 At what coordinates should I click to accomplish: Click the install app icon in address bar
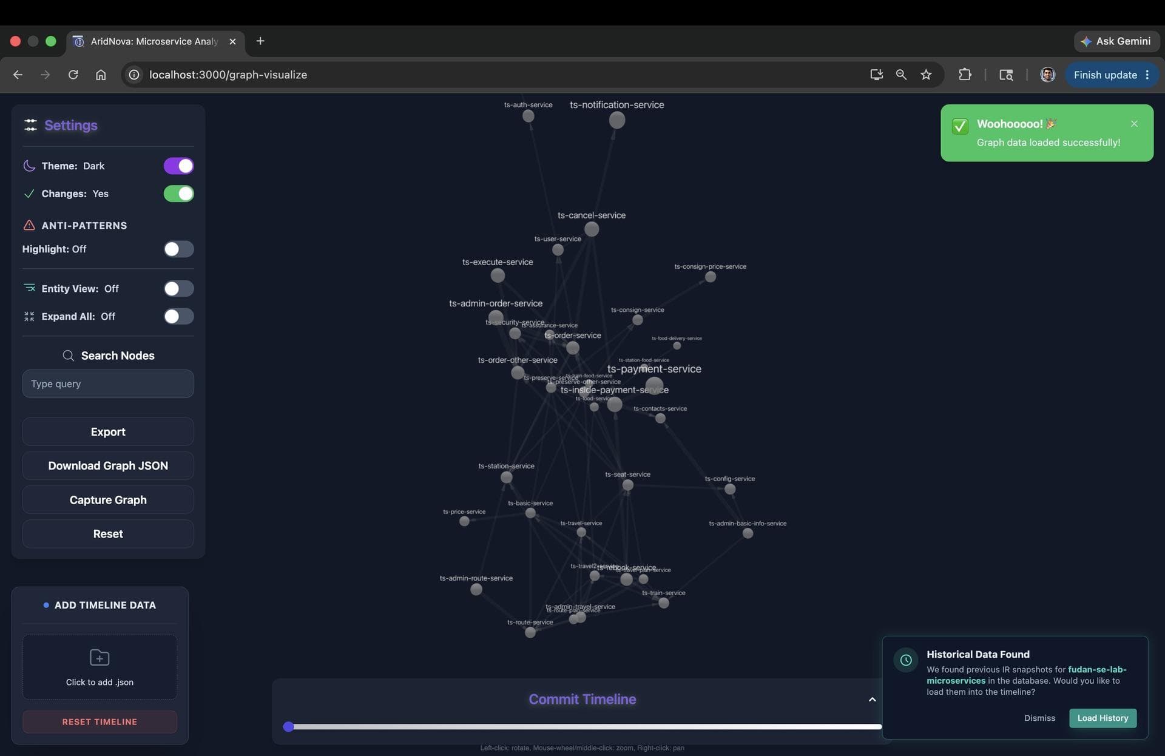[876, 75]
